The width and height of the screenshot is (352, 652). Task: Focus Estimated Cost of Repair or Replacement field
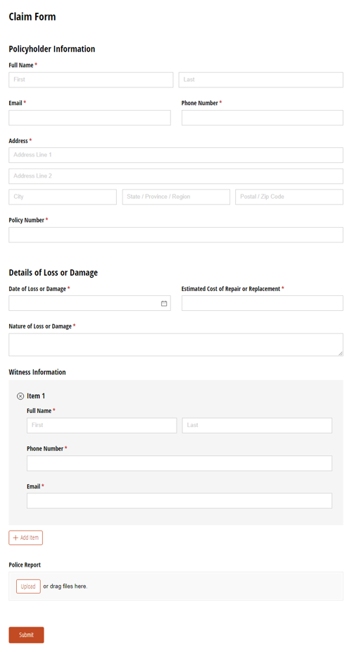[263, 303]
